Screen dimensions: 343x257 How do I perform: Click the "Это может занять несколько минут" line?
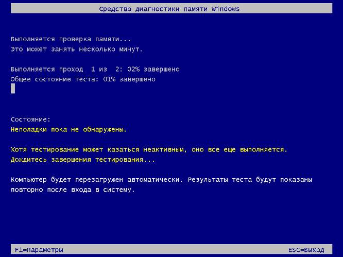[76, 49]
